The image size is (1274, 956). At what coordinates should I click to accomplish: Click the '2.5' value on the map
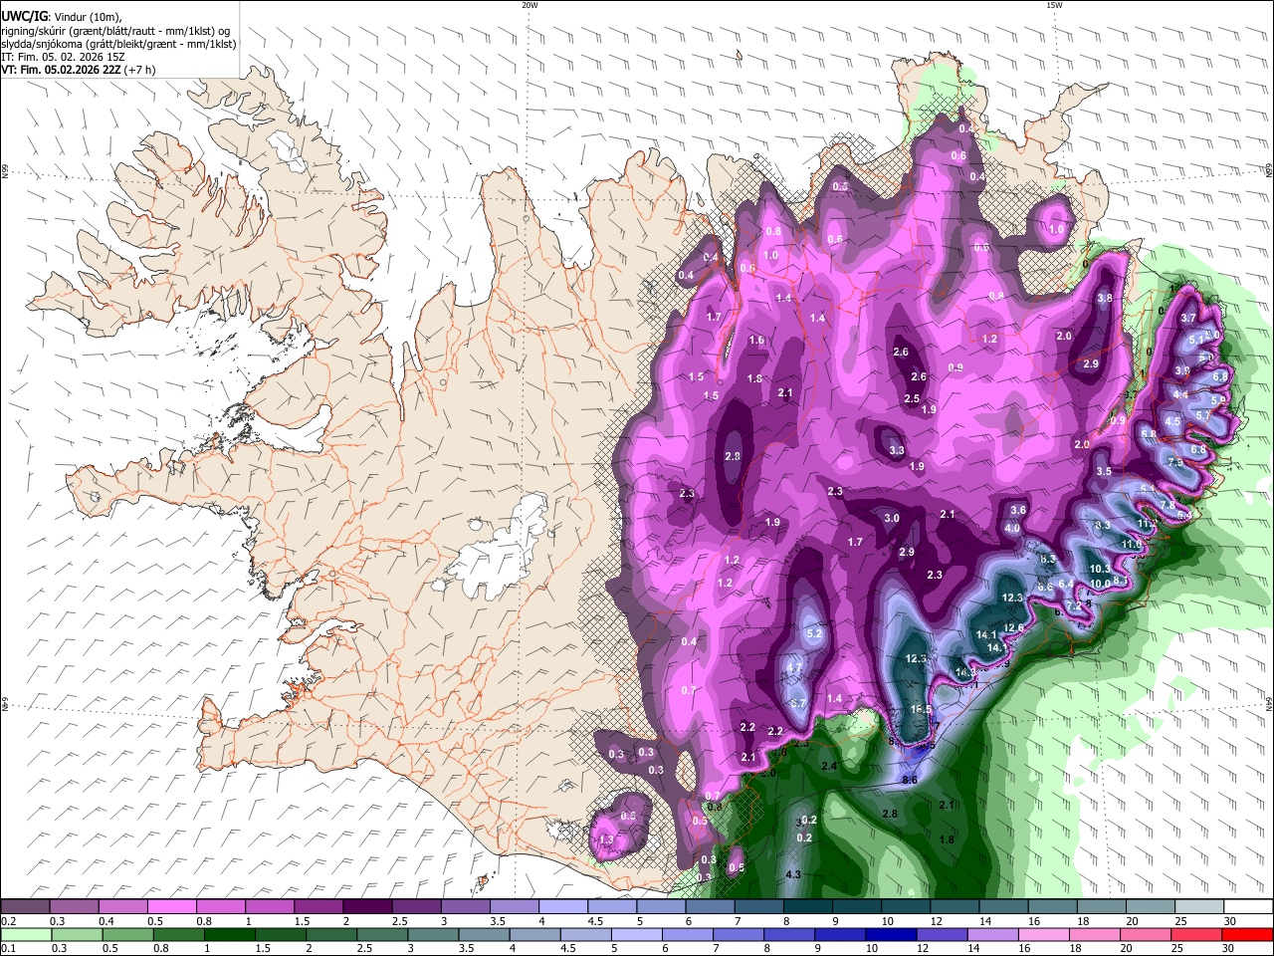912,399
